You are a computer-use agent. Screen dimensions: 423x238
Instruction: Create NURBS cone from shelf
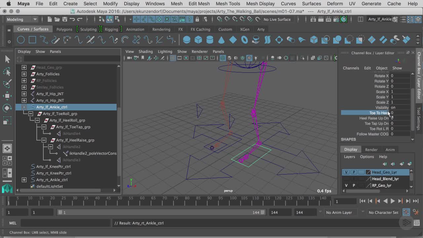coord(221,40)
